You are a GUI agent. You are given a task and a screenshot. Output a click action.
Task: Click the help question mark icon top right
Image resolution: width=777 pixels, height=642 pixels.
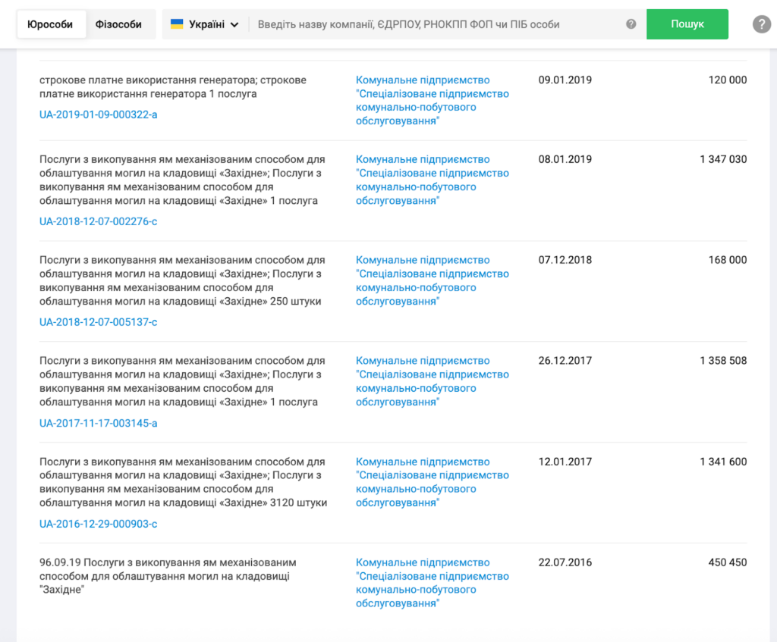coord(761,24)
